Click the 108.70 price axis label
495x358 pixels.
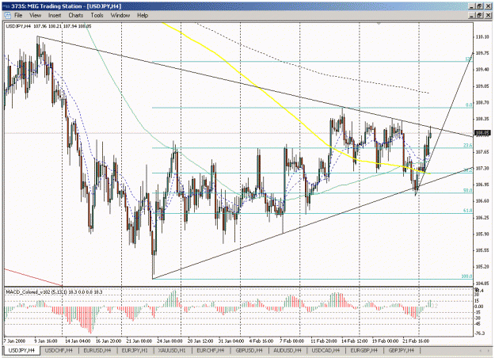tap(482, 103)
